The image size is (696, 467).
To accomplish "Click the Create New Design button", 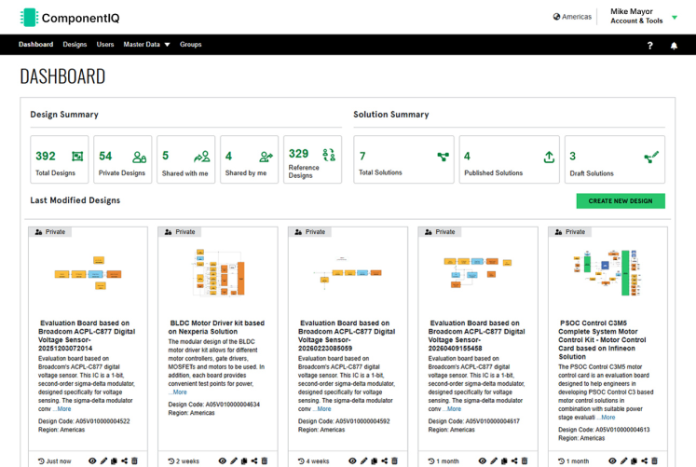I will (x=621, y=200).
